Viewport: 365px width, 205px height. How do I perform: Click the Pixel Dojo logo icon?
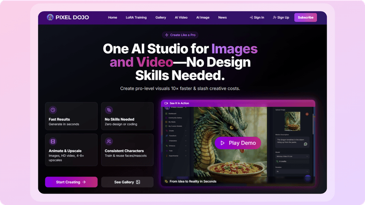coord(50,17)
